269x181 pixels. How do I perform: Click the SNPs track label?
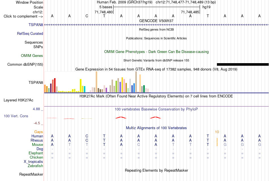point(38,47)
